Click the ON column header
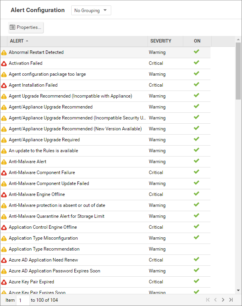This screenshot has width=242, height=306. point(197,41)
